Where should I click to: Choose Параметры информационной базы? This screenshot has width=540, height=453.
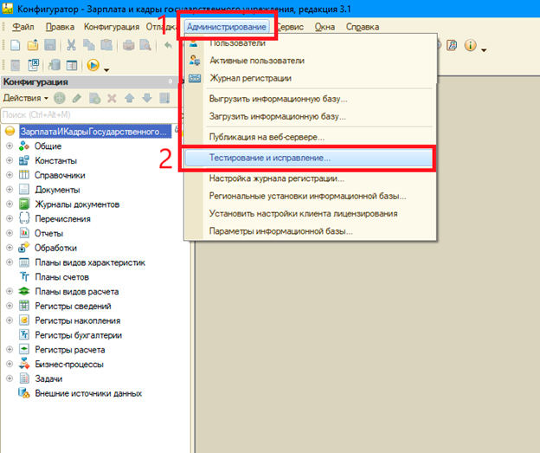(x=310, y=231)
